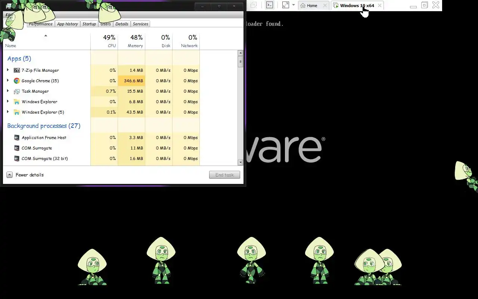Select the COM Surrogate row without 32 bit

[102, 148]
